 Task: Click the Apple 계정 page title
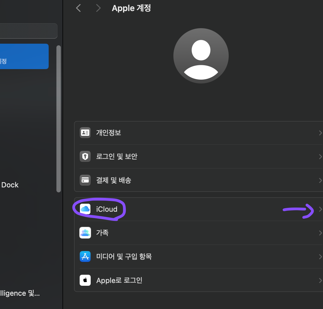[x=131, y=8]
